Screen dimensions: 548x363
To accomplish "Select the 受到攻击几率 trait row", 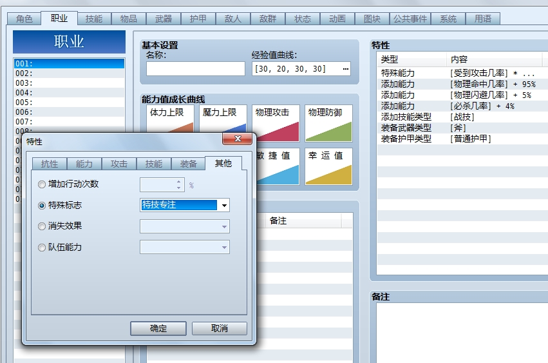I will [x=462, y=73].
